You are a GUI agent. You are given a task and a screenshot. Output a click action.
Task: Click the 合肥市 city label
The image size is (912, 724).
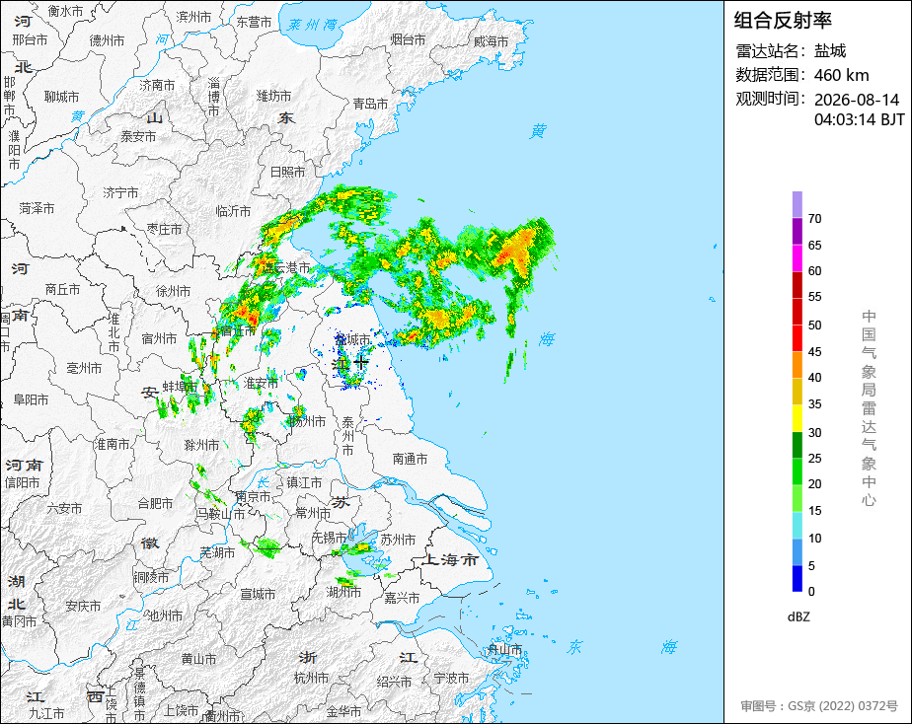pyautogui.click(x=155, y=503)
